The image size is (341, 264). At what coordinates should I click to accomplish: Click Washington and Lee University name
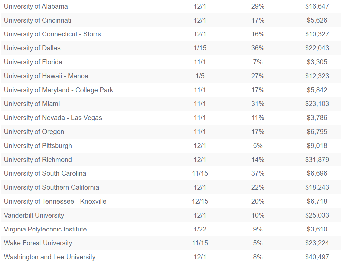[49, 257]
